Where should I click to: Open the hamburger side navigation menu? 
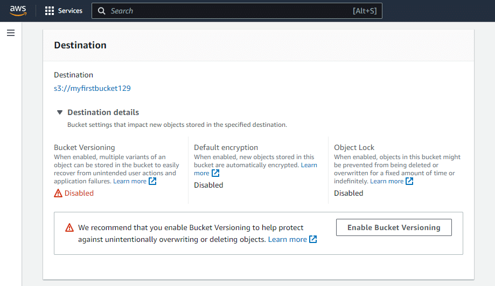coord(11,33)
